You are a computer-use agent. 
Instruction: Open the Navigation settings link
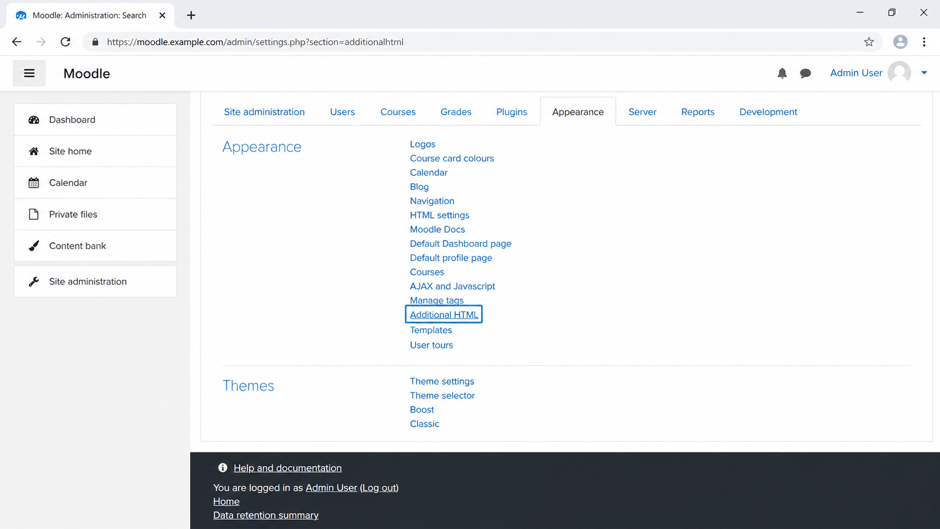[432, 201]
